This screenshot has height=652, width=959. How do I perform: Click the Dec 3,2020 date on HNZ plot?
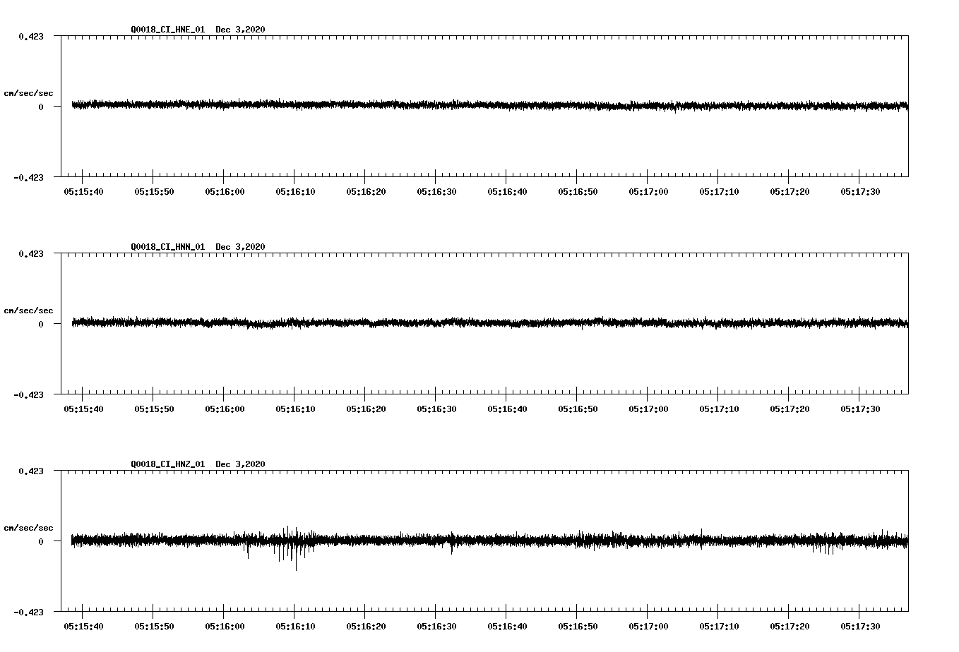241,464
